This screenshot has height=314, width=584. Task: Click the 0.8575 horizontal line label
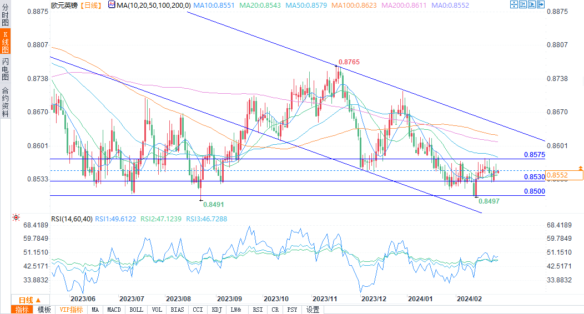(x=535, y=154)
